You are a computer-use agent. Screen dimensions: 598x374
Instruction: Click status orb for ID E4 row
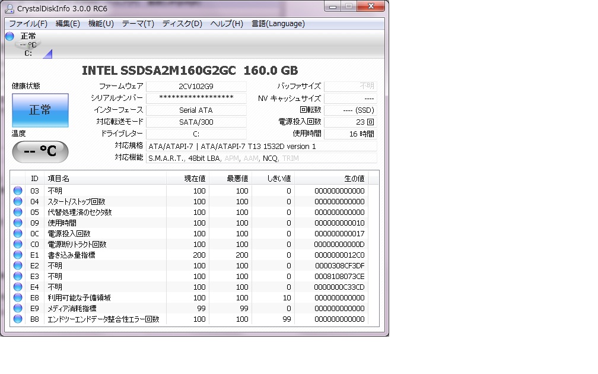(18, 287)
